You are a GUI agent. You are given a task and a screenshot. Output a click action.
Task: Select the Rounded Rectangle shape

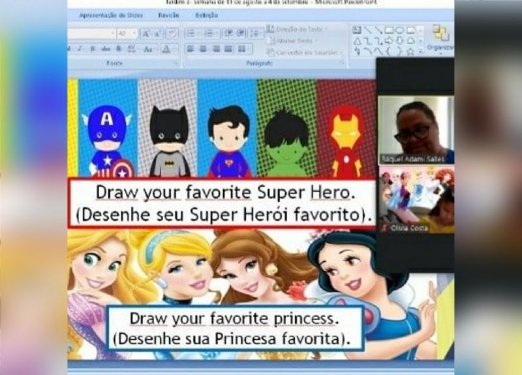[x=410, y=30]
